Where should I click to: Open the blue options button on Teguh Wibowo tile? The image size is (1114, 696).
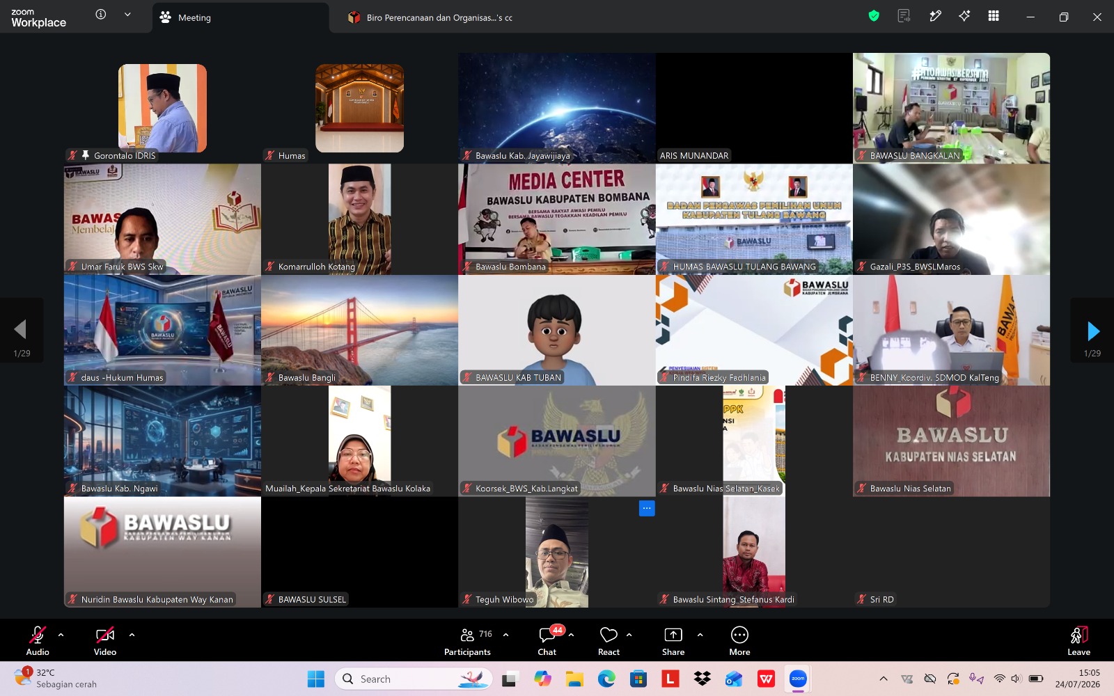pyautogui.click(x=647, y=508)
